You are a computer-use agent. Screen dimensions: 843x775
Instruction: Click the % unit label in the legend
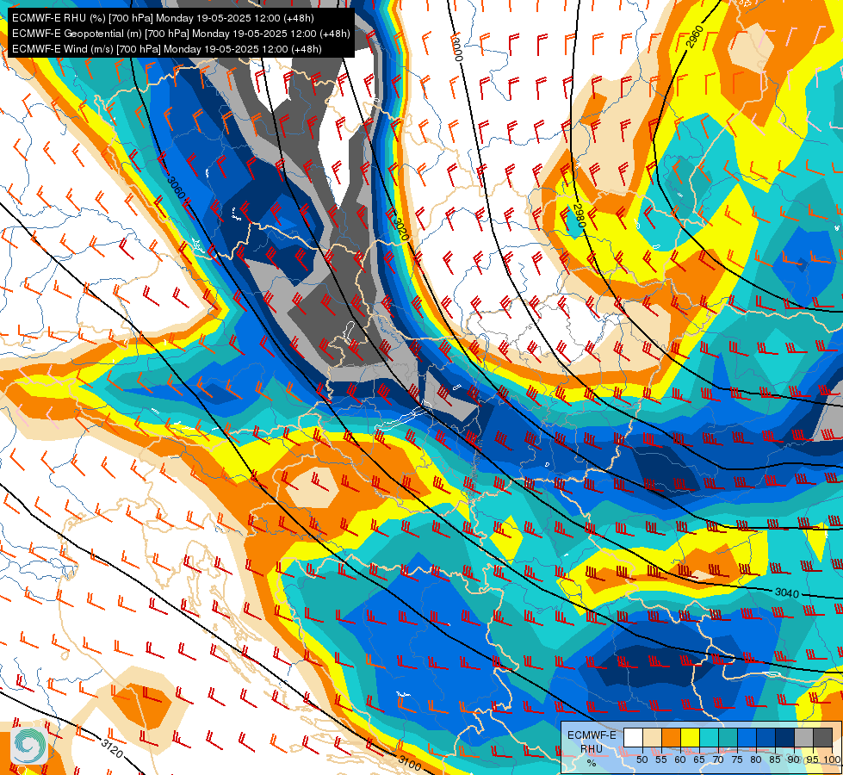(592, 763)
